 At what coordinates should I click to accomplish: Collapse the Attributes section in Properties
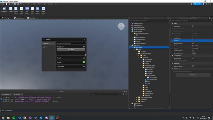click(x=172, y=69)
